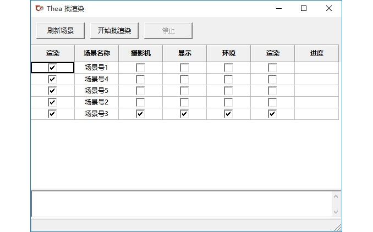373x232 pixels.
Task: Enable 显示 checkbox for 场景号2
Action: click(x=184, y=102)
